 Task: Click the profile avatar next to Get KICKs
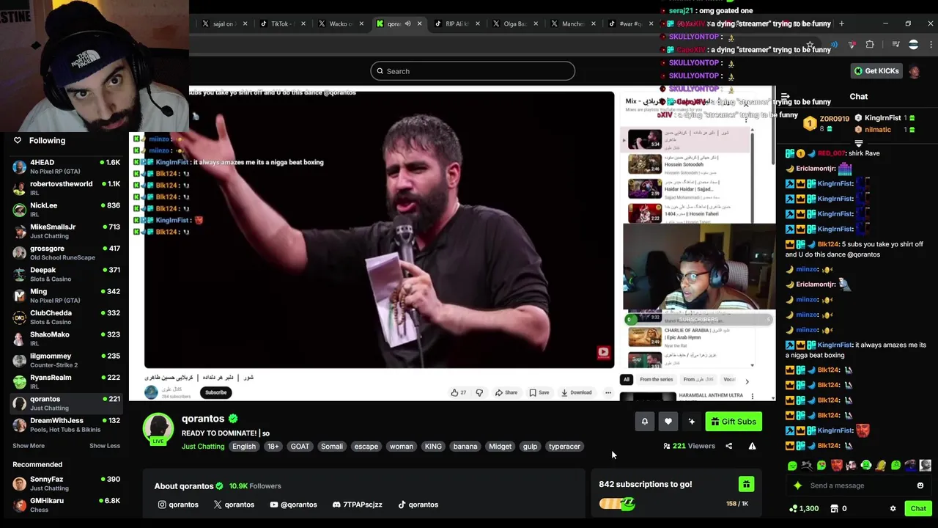click(x=914, y=71)
